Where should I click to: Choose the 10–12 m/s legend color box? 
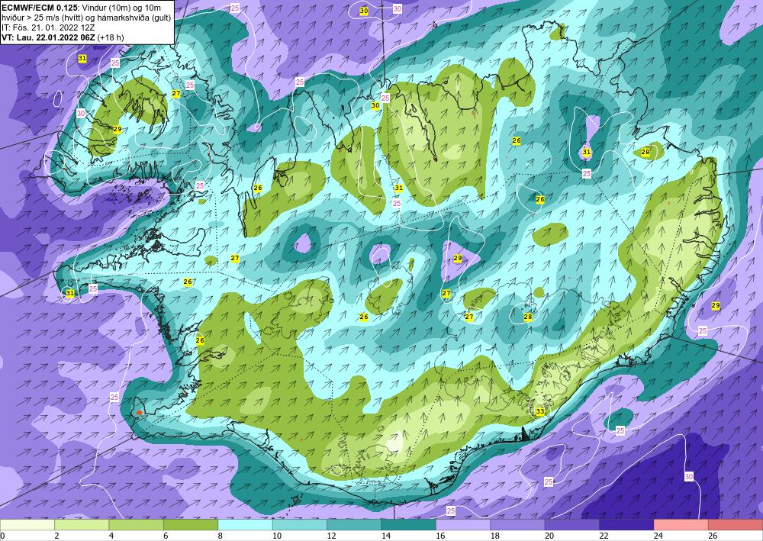click(300, 525)
